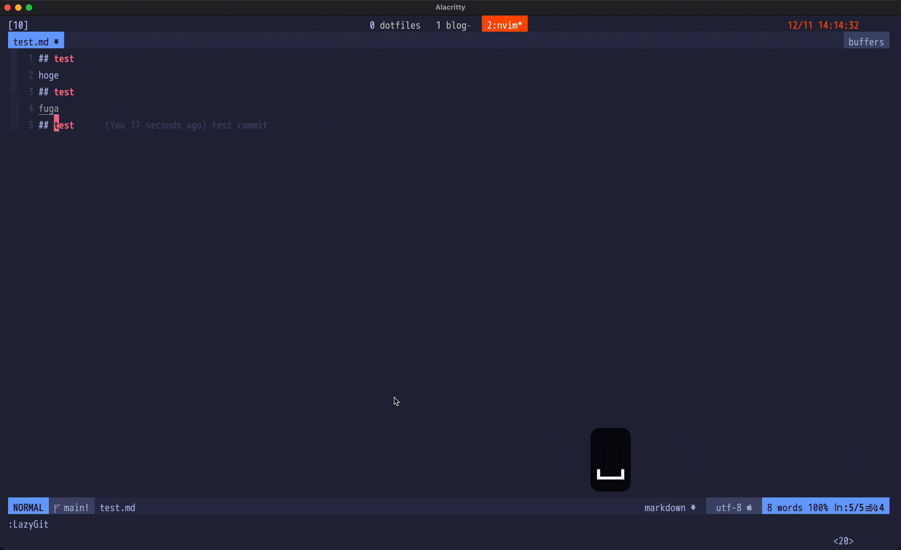Place cursor on the underlined word fuga
The width and height of the screenshot is (901, 550).
(x=48, y=108)
